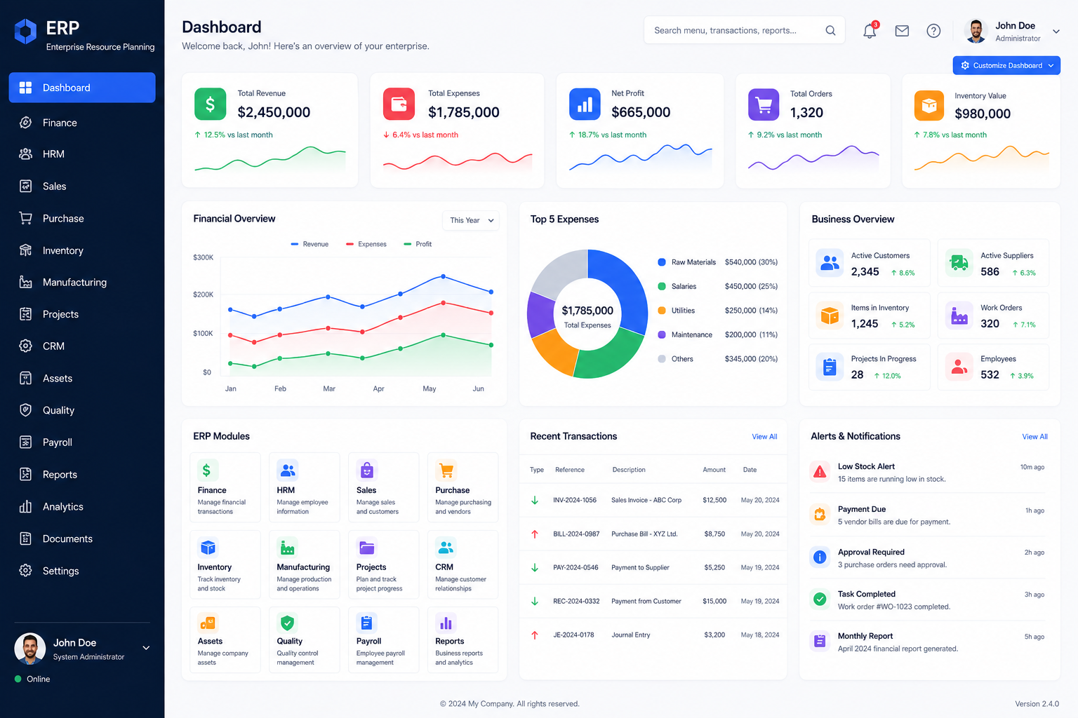The height and width of the screenshot is (718, 1078).
Task: Toggle the Expenses legend series
Action: (366, 244)
